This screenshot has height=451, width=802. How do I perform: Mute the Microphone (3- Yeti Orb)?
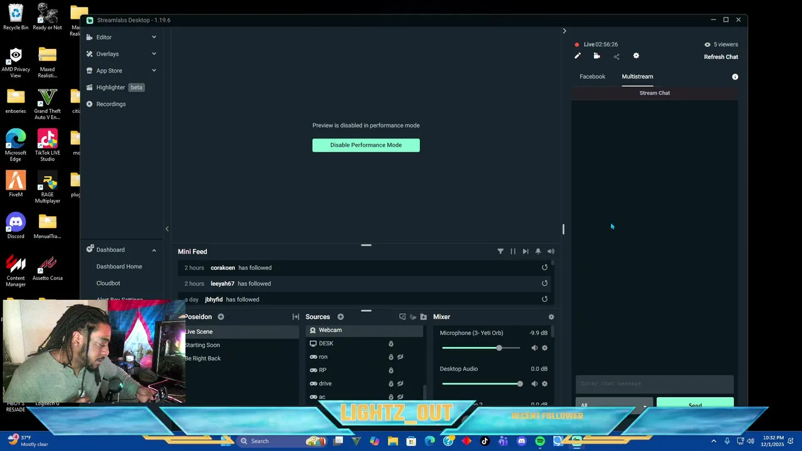[534, 348]
